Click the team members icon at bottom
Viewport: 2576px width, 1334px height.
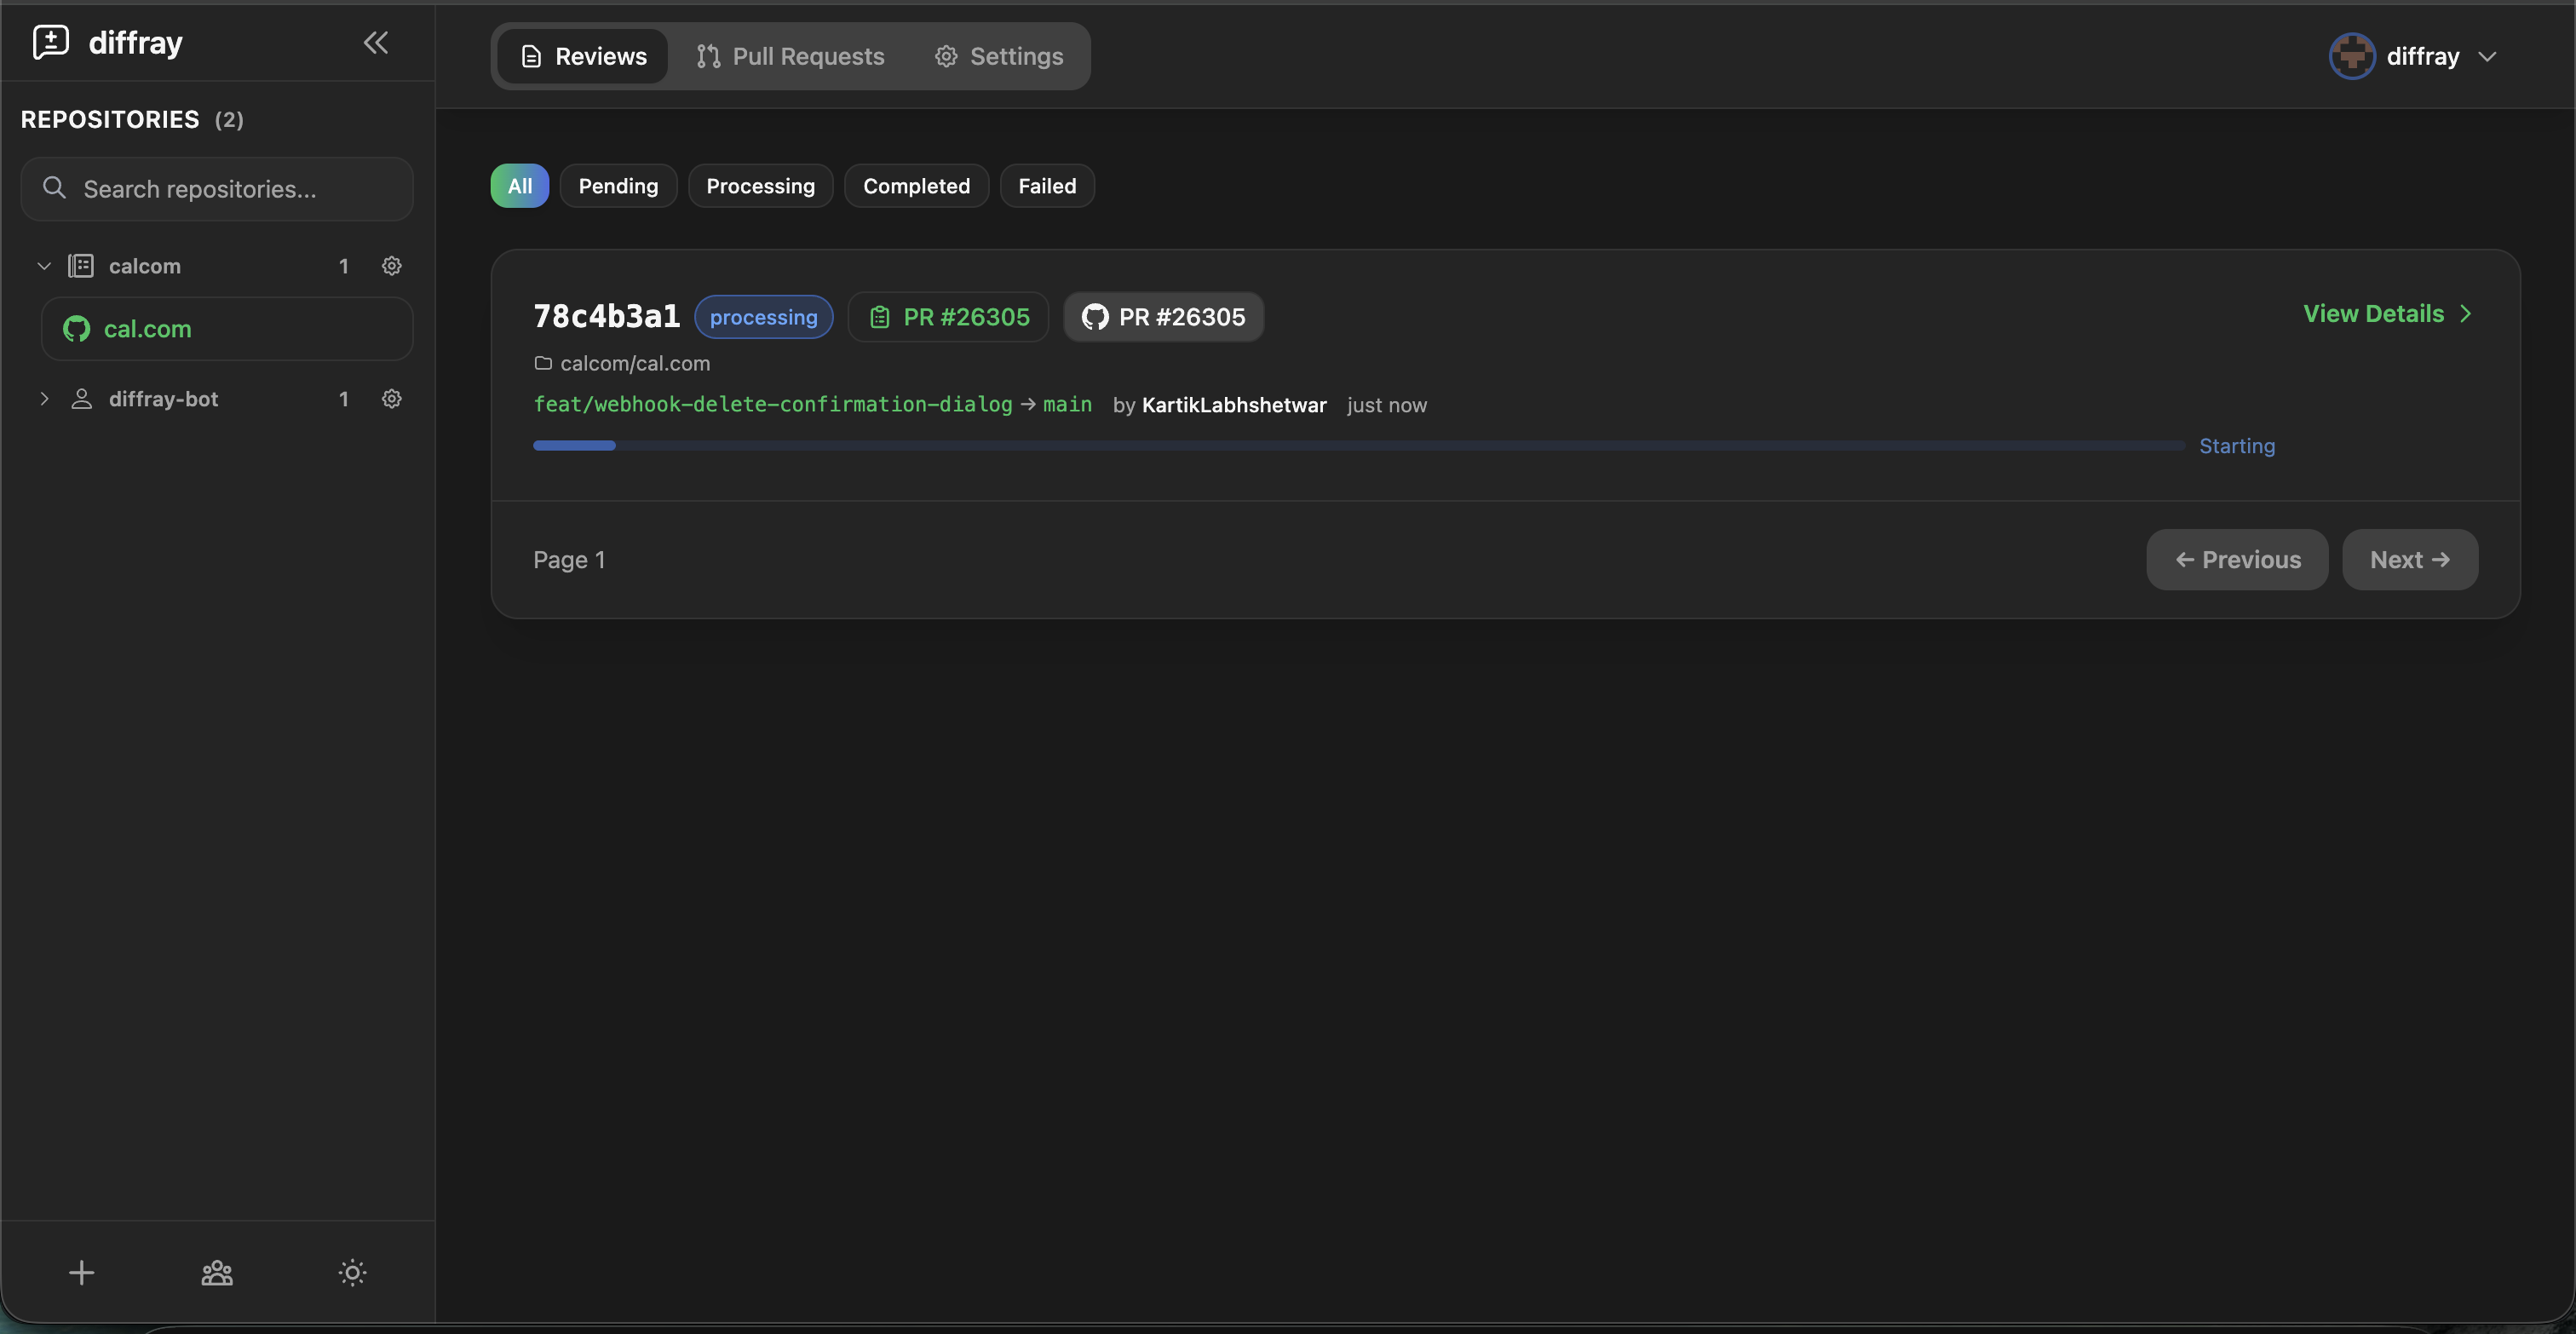coord(216,1272)
